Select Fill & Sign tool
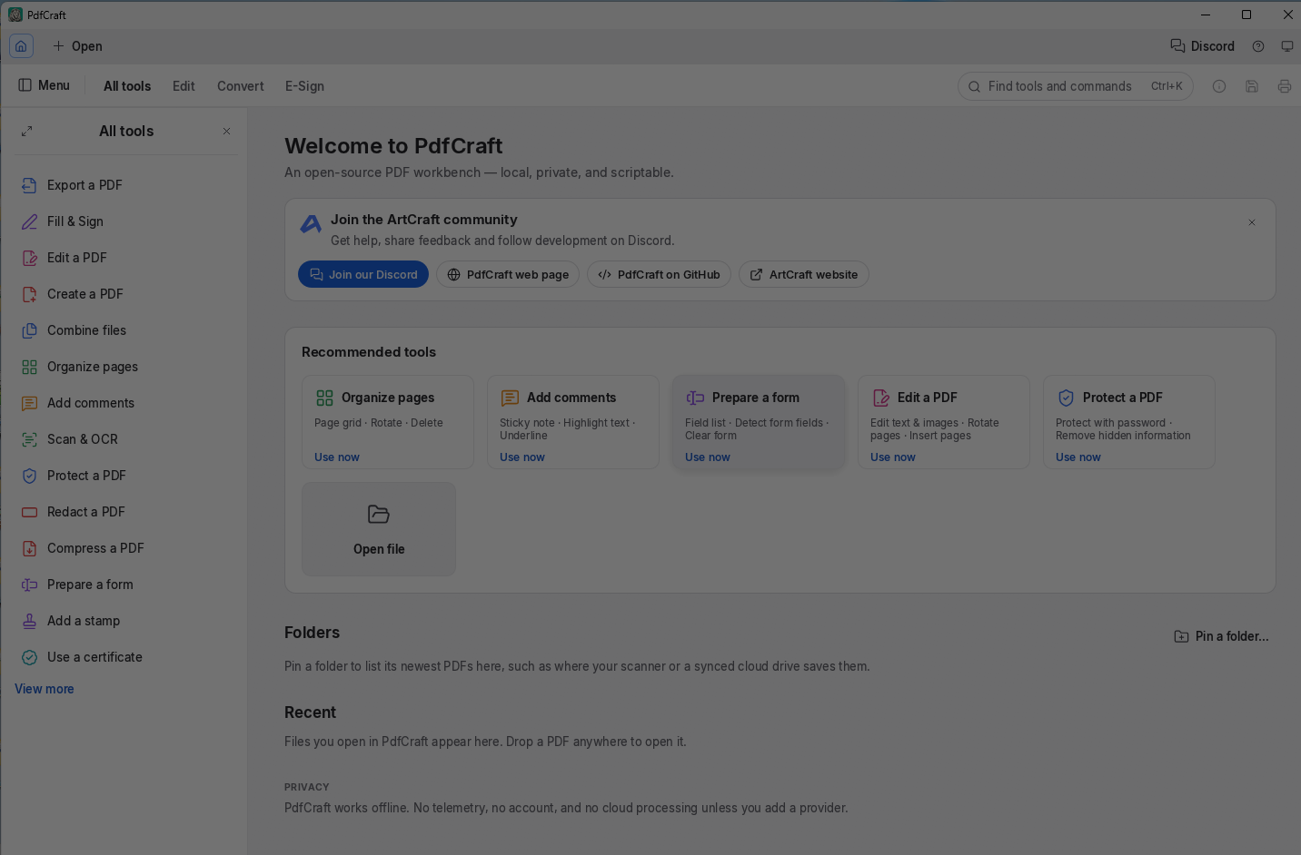1301x855 pixels. click(x=124, y=221)
